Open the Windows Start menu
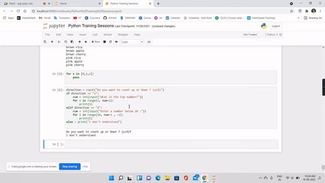The width and height of the screenshot is (325, 183). click(x=112, y=178)
